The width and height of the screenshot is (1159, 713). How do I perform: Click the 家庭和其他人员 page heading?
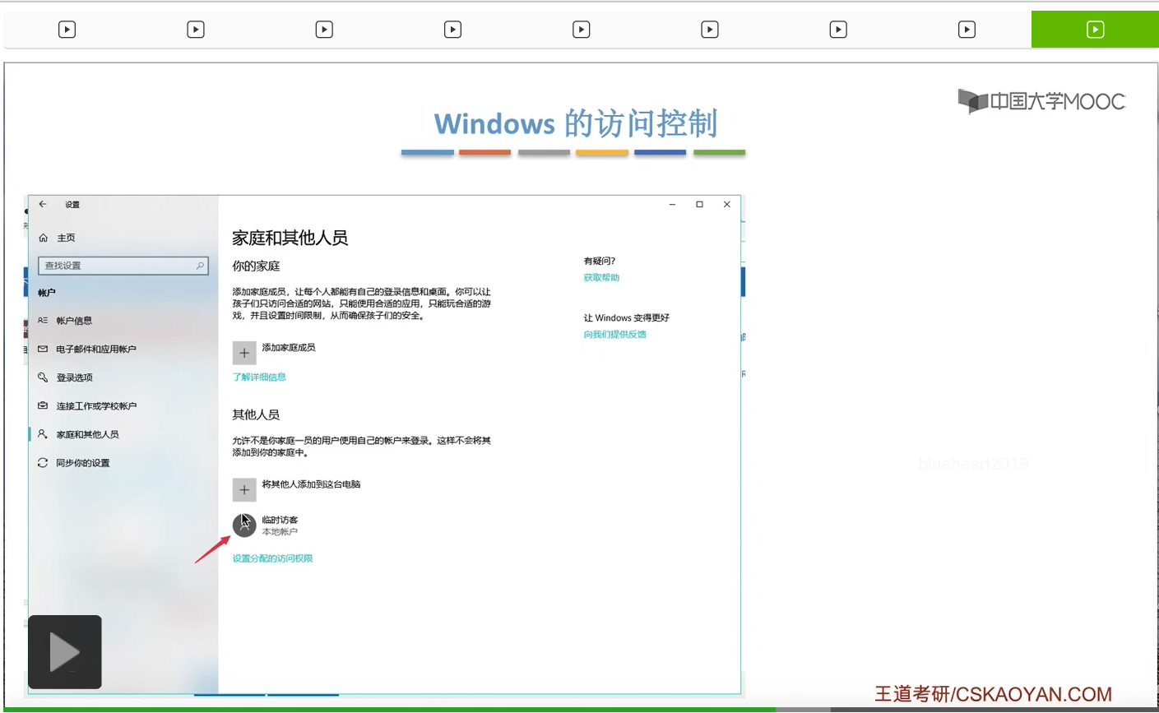(290, 238)
